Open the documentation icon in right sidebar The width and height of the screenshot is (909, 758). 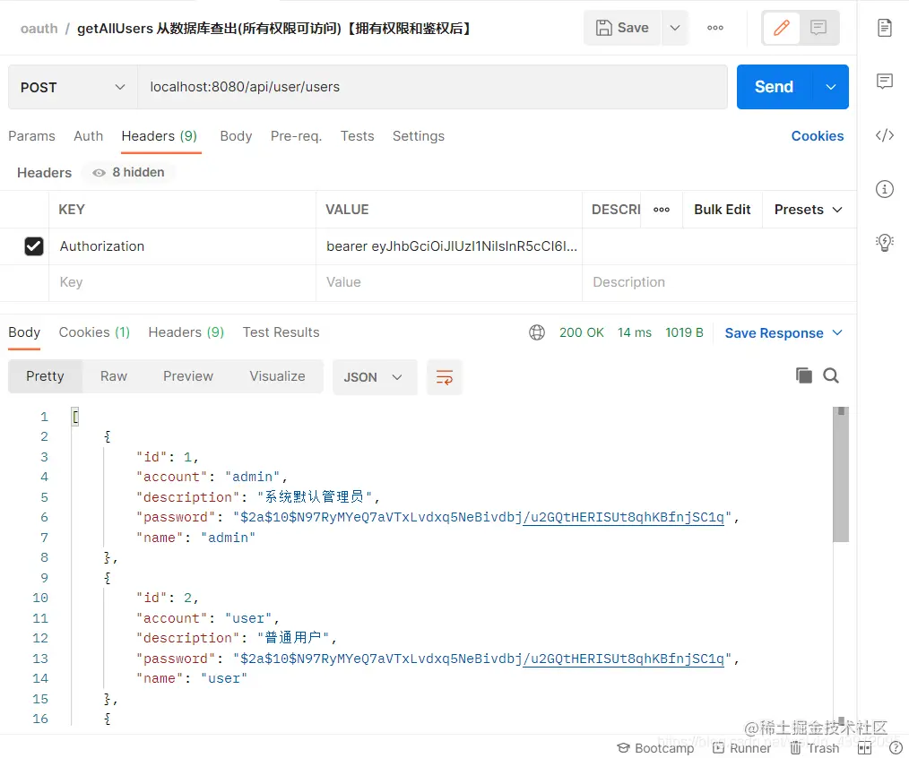click(884, 27)
